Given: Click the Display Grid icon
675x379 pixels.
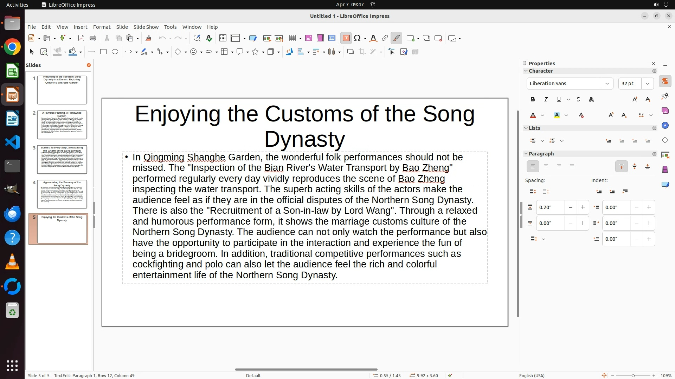Looking at the screenshot, I should point(223,38).
